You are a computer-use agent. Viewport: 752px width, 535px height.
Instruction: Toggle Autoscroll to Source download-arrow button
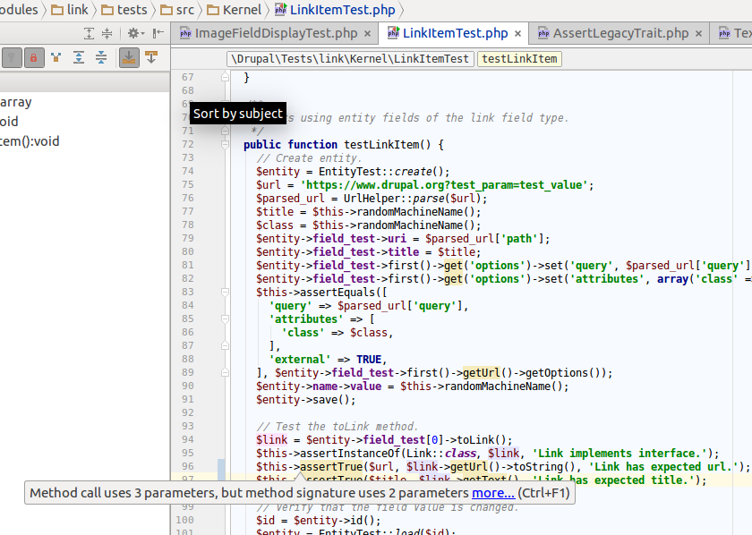128,57
